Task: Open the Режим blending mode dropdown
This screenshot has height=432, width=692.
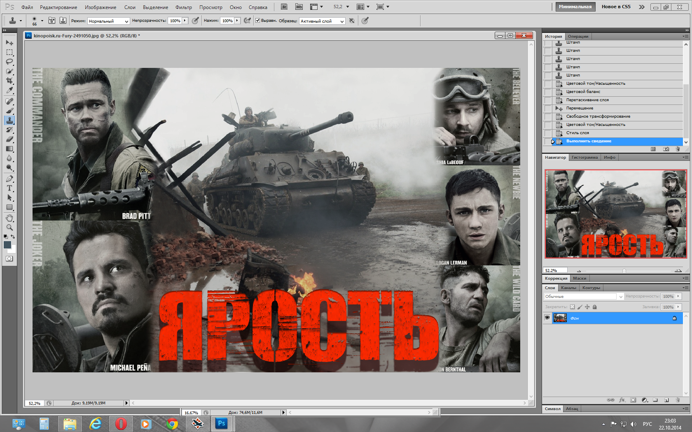Action: click(x=109, y=21)
